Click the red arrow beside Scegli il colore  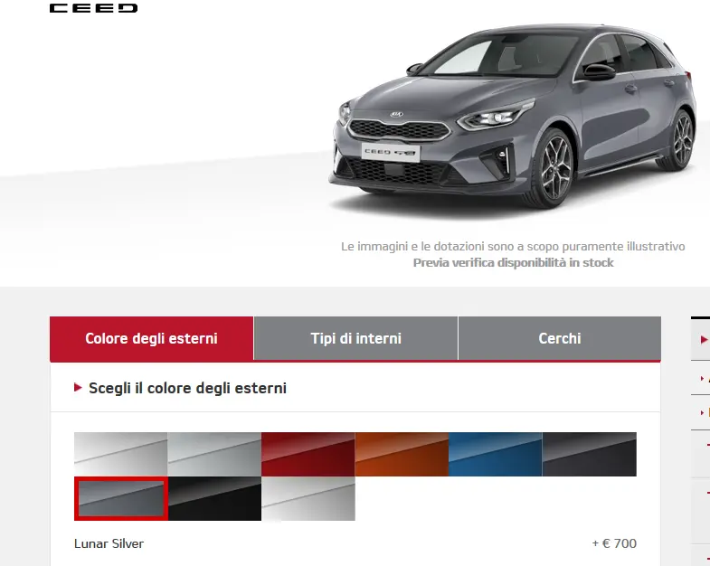pos(78,388)
